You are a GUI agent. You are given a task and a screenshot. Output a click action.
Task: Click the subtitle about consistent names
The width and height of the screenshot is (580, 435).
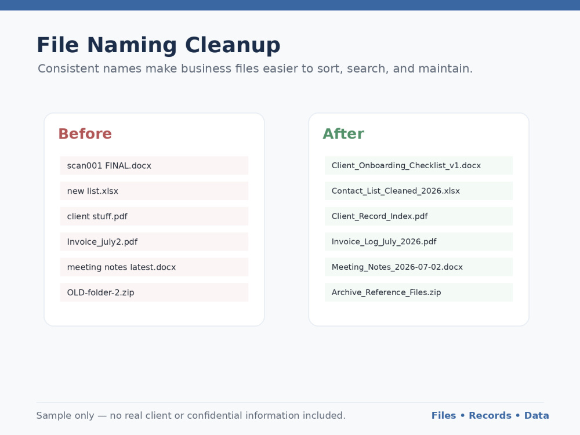point(255,69)
